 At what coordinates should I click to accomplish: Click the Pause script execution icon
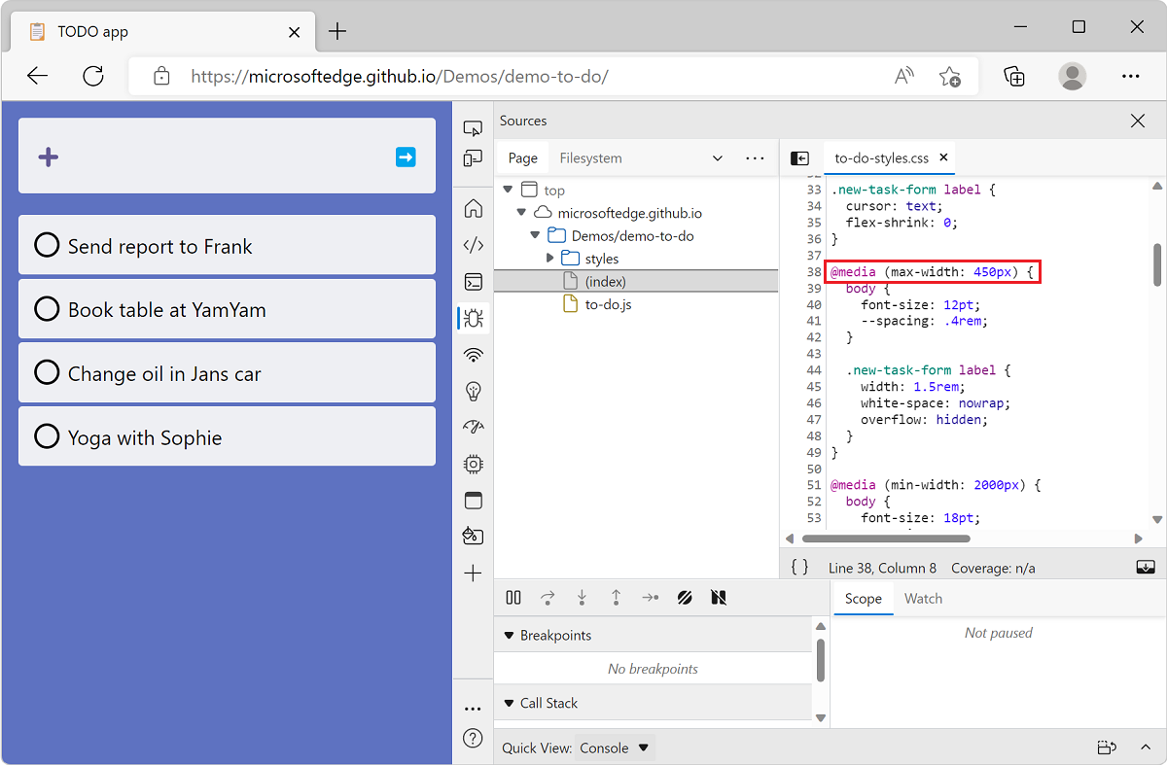coord(513,597)
